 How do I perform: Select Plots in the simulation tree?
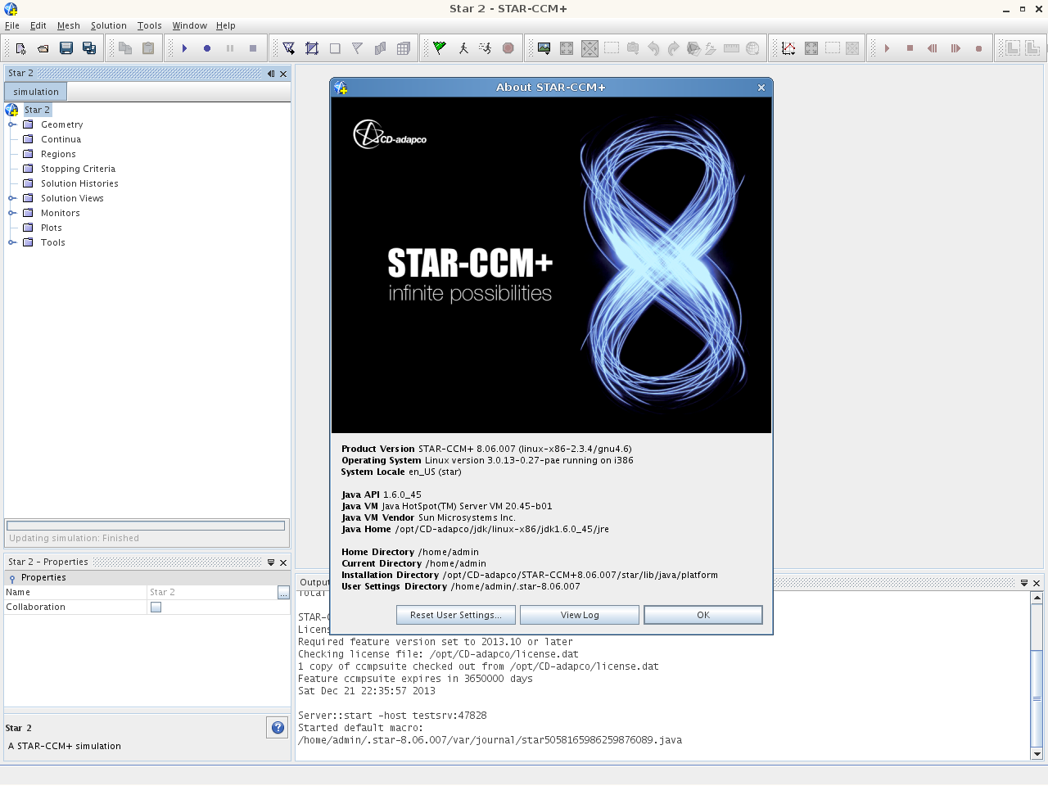pos(52,228)
